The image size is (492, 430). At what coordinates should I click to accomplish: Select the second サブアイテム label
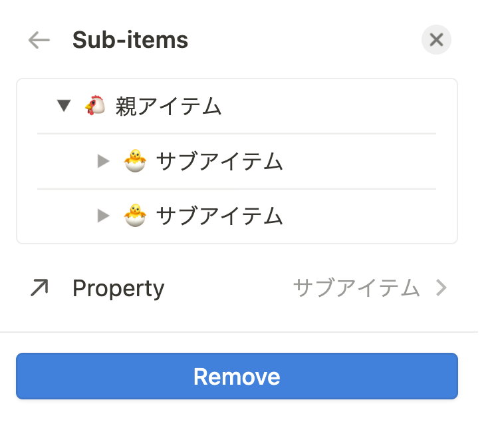tap(219, 215)
